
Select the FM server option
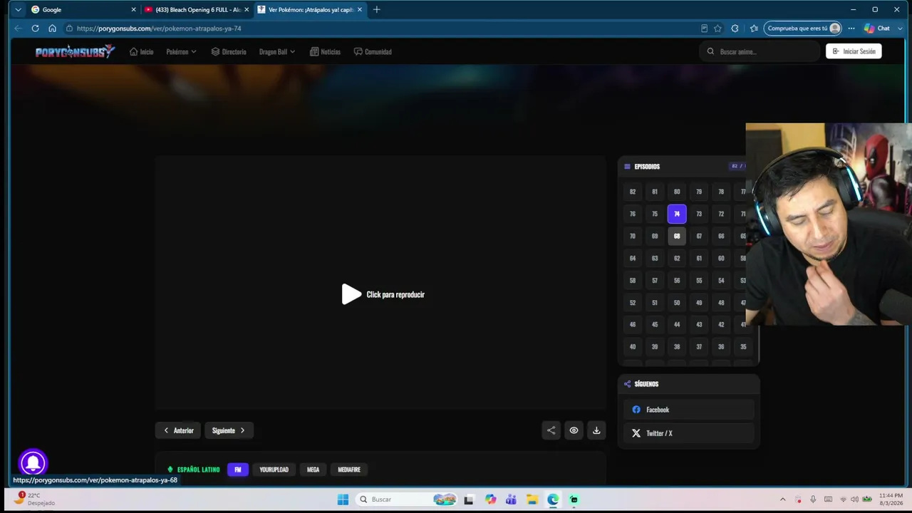click(238, 470)
